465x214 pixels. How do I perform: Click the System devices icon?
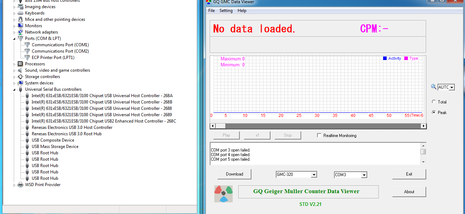point(20,83)
